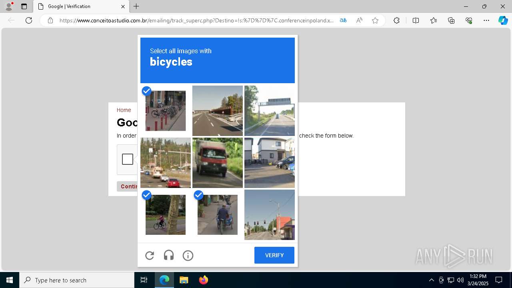Open the volume control tray icon
Image resolution: width=512 pixels, height=288 pixels.
coord(460,280)
